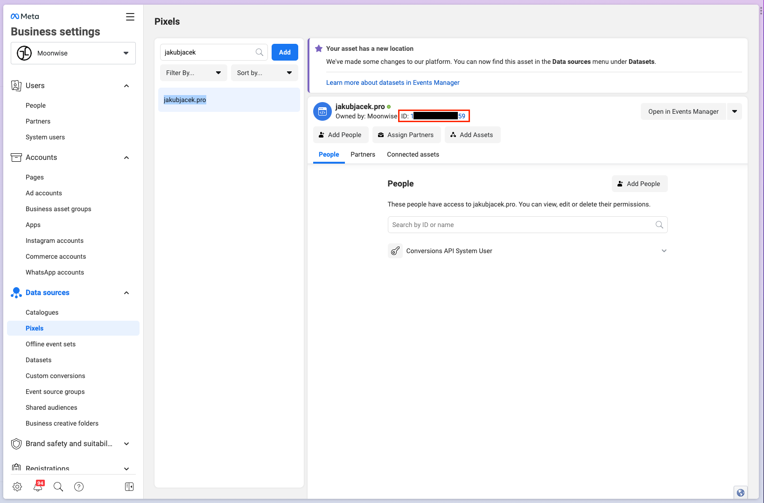Open settings using the gear icon

point(17,486)
